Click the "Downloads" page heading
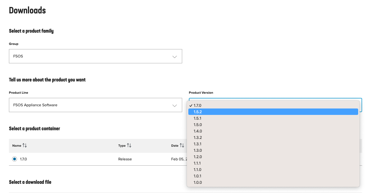 tap(27, 10)
